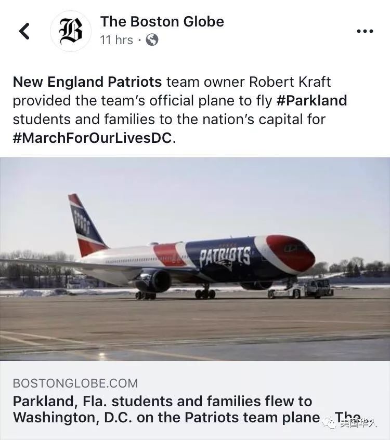Viewport: 390px width, 440px height.
Task: Go back using the left chevron arrow
Action: [x=24, y=31]
